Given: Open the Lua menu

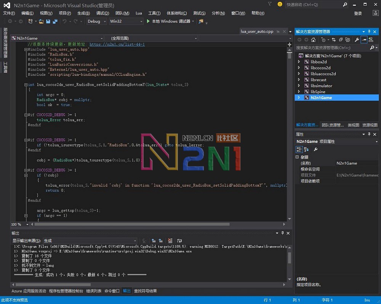Looking at the screenshot, I should click(138, 13).
